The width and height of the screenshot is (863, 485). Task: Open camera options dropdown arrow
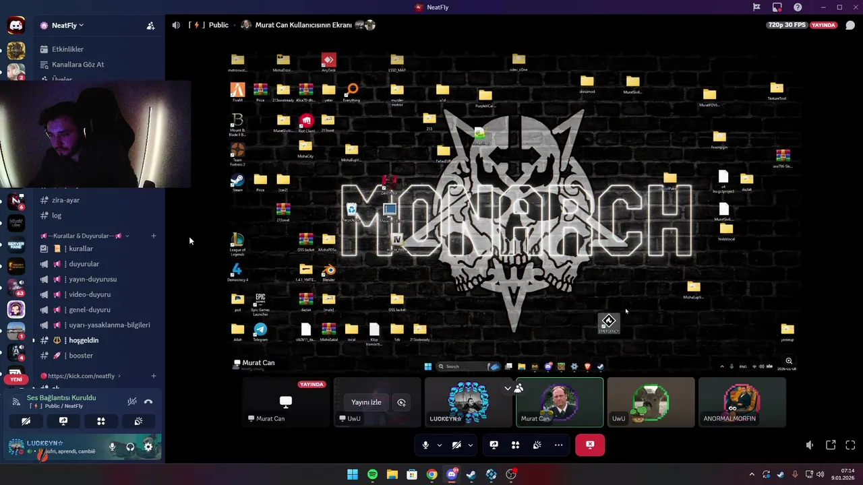470,445
